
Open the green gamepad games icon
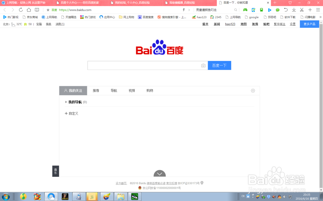[245, 10]
